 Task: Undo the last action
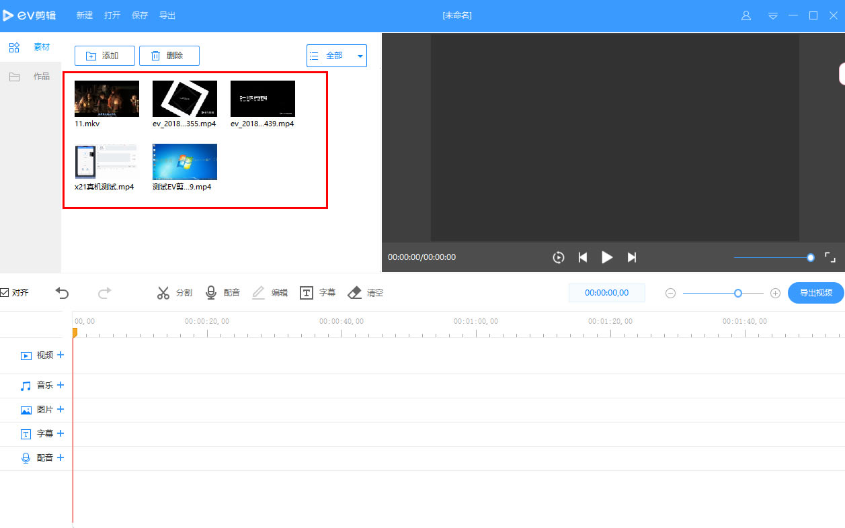63,293
